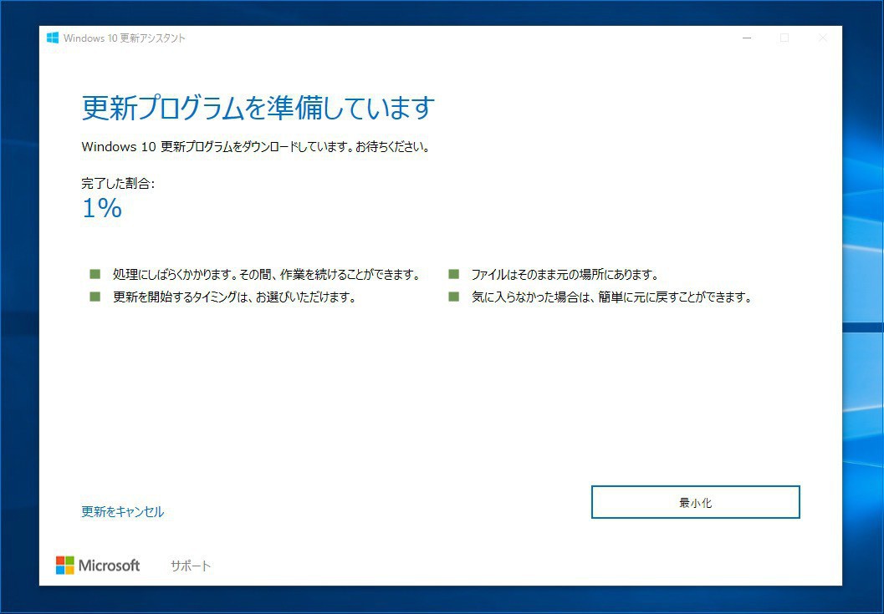Click the Microsoft logo at bottom
884x614 pixels.
[x=98, y=565]
